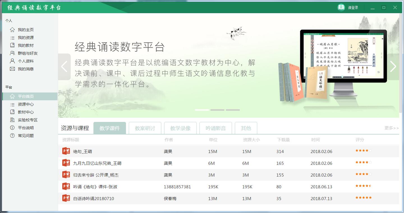This screenshot has height=213, width=404.
Task: Click the PPT icon beside 绝句_王萌
Action: 65,151
